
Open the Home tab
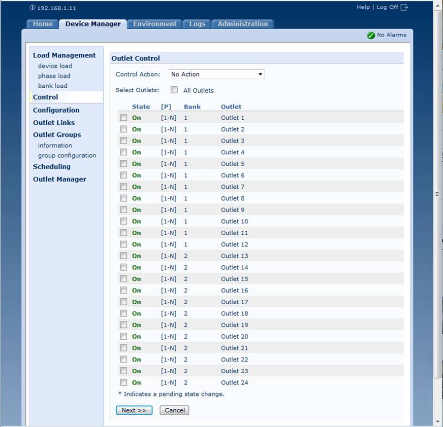tap(43, 24)
